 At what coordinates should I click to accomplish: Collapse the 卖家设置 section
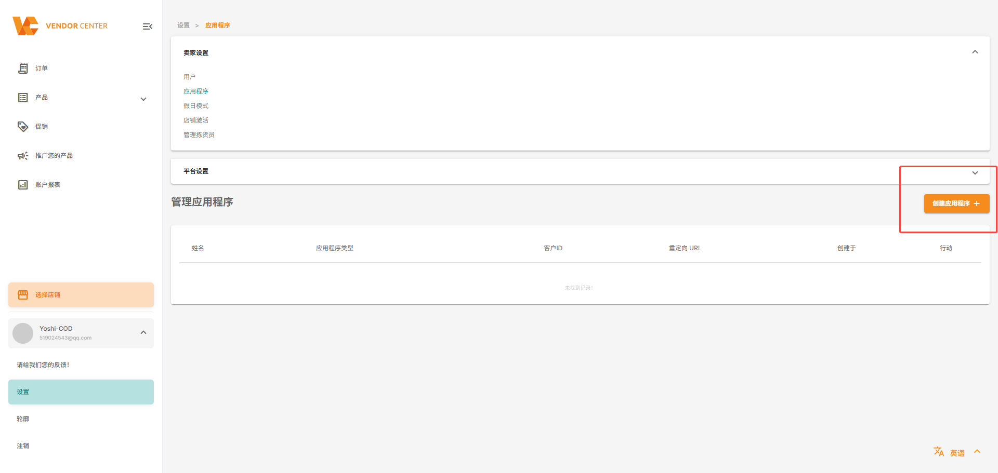click(x=975, y=52)
